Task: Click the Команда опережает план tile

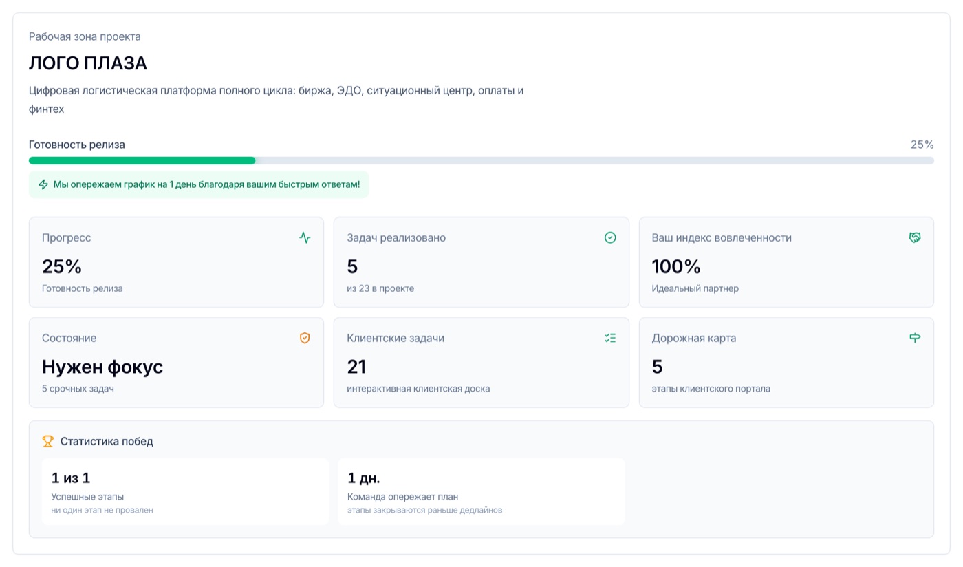Action: [x=481, y=492]
